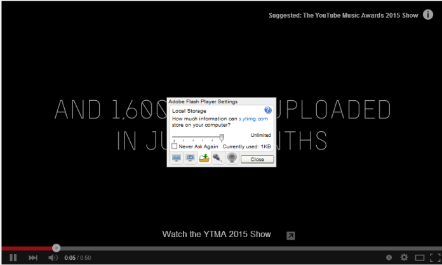The width and height of the screenshot is (442, 265).
Task: Enable the Never Ask Again checkbox
Action: click(x=175, y=146)
